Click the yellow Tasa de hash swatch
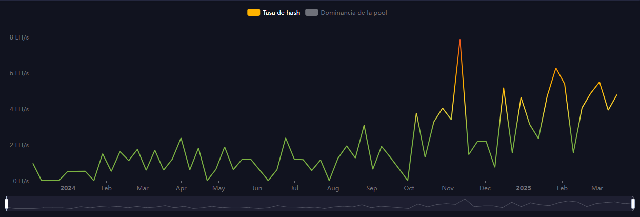Screen dimensions: 640x217 click(253, 12)
